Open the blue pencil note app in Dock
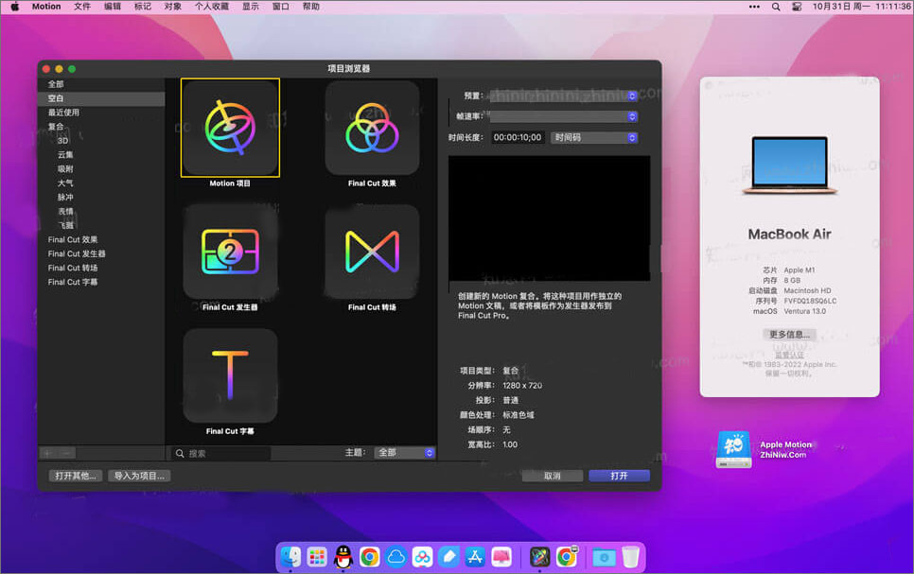The image size is (914, 574). pyautogui.click(x=448, y=557)
